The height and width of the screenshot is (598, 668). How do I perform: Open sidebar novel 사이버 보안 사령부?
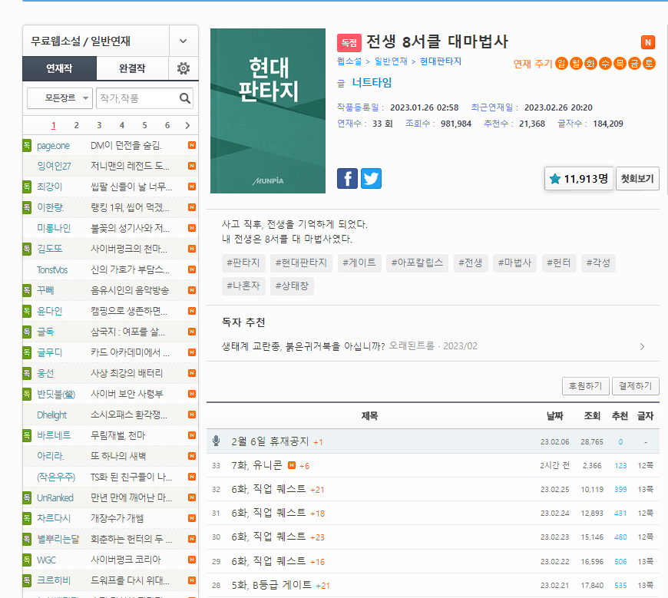tap(127, 394)
